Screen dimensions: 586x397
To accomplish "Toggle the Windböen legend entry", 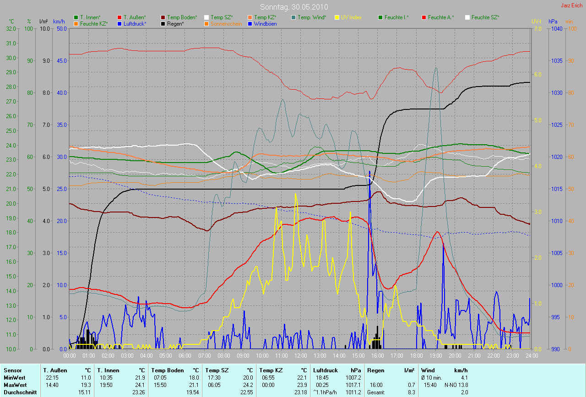I will pos(265,24).
